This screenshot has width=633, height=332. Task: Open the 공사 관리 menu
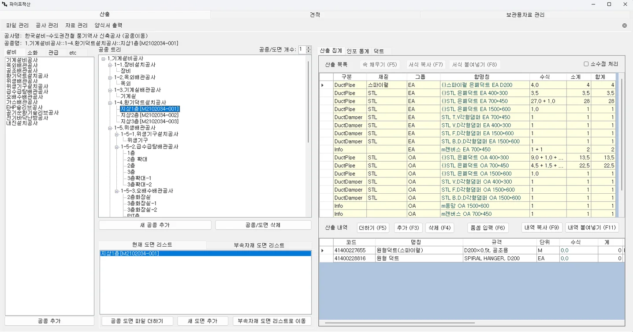(47, 26)
